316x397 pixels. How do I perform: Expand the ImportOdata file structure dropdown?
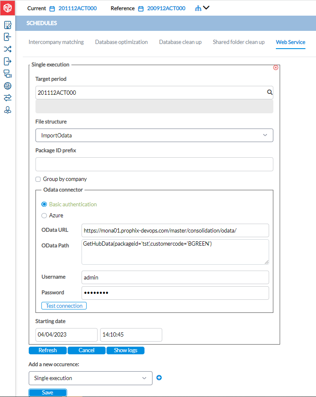[x=154, y=135]
